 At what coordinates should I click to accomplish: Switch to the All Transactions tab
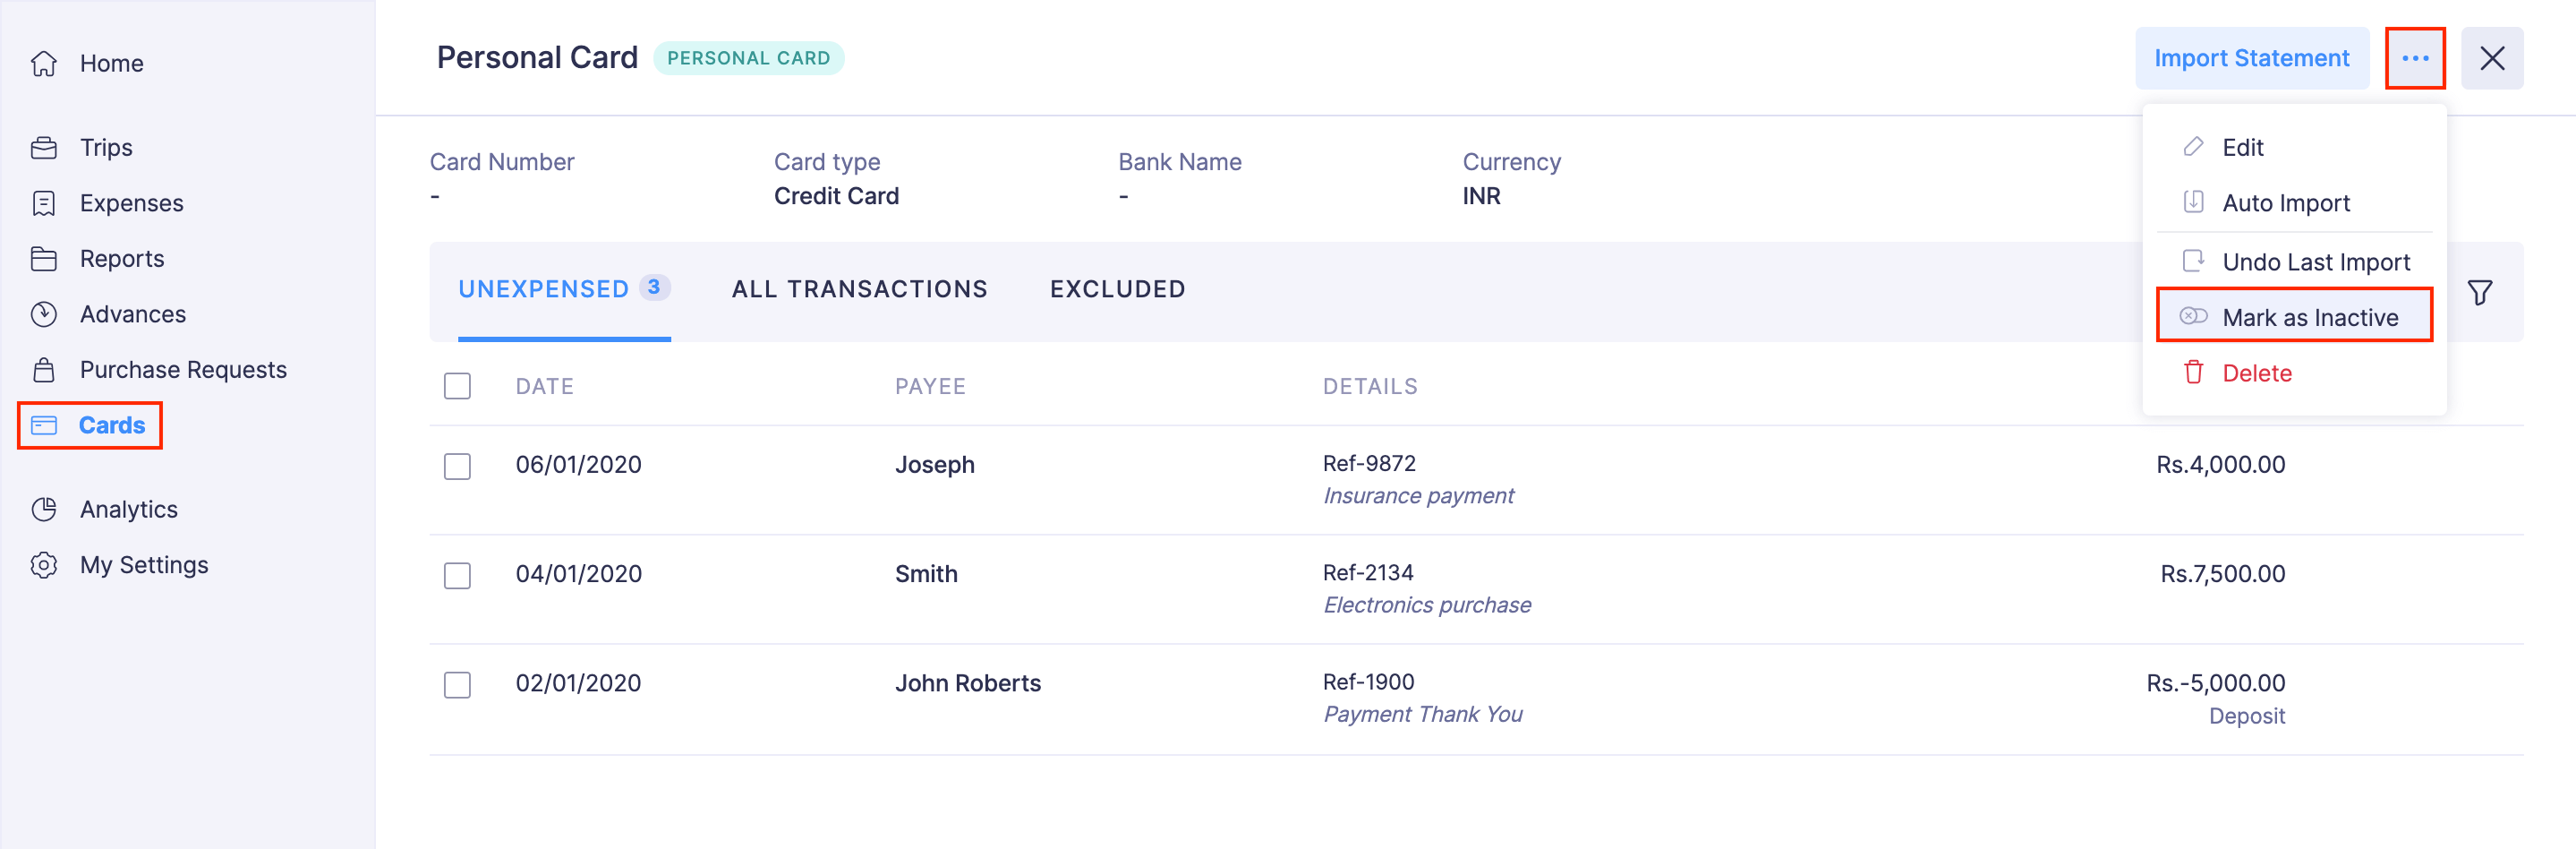(859, 289)
